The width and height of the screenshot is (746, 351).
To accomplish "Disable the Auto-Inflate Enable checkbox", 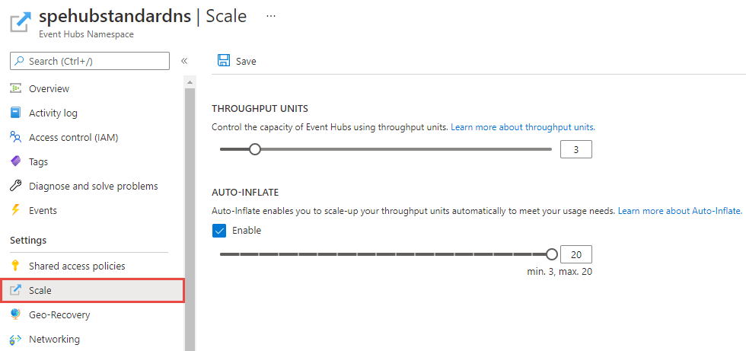I will (219, 231).
